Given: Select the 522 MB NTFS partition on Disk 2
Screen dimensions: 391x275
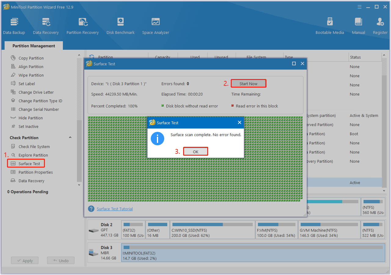Looking at the screenshot, I should tap(373, 230).
